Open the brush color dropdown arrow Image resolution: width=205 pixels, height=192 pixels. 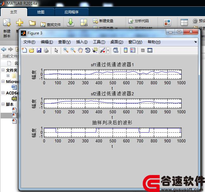click(108, 50)
